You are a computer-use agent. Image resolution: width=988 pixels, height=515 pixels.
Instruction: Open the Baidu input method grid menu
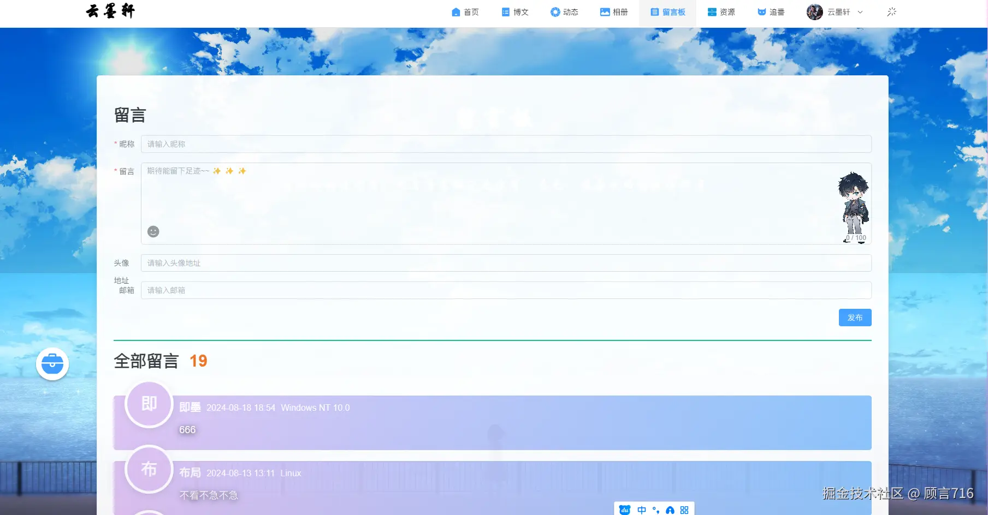(x=684, y=510)
